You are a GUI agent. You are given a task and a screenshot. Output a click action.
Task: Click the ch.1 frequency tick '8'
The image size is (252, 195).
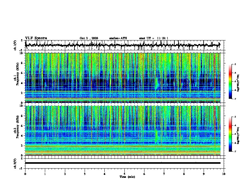pyautogui.click(x=22, y=63)
